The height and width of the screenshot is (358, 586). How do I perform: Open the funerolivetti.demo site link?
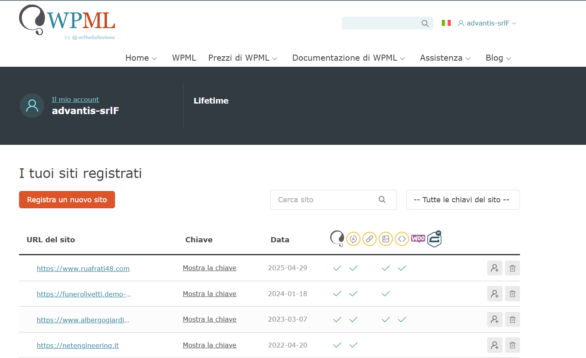(84, 294)
